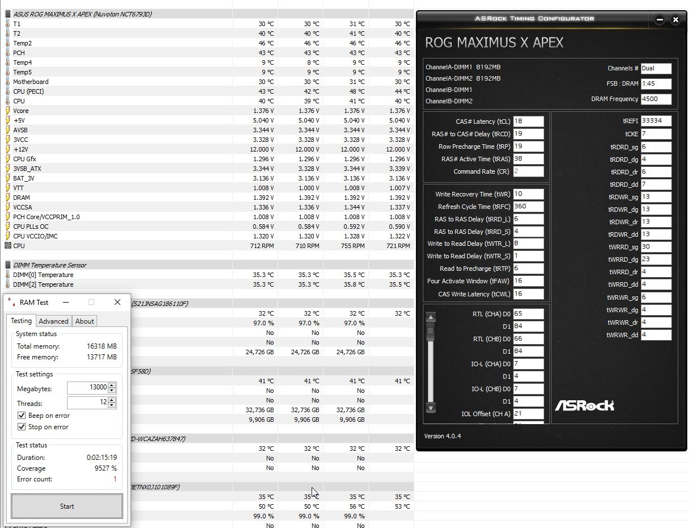
Task: Click the PCH temperature sensor icon
Action: point(7,53)
